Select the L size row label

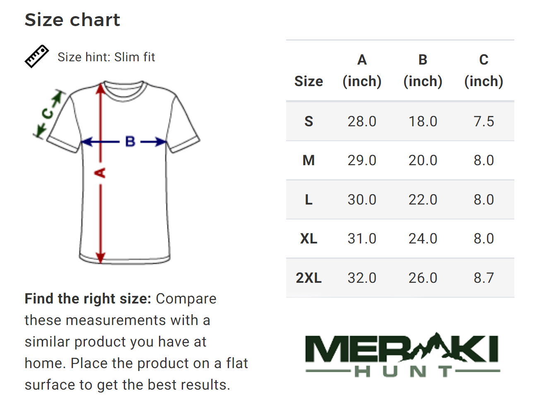(x=309, y=200)
